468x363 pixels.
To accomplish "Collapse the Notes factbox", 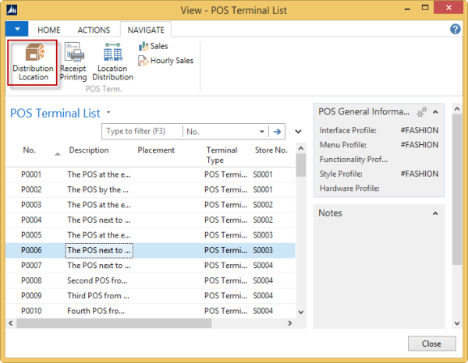I will click(x=435, y=213).
